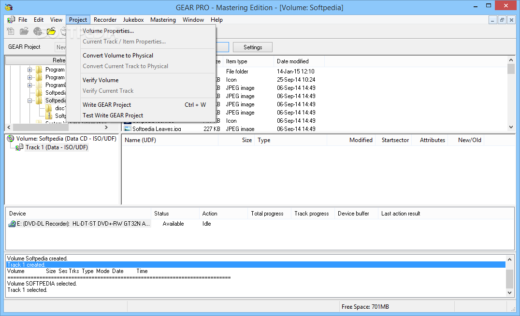The image size is (520, 316).
Task: Select Track 1 (Data - ISO/UDF)
Action: point(57,147)
